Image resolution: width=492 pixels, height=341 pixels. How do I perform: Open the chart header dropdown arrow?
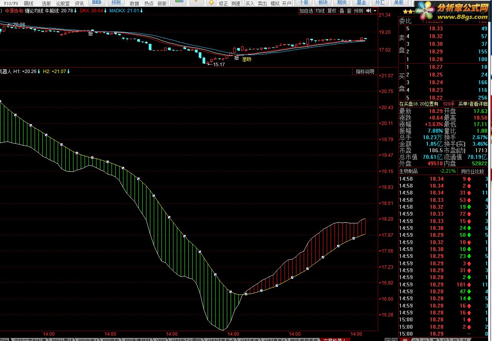point(375,11)
